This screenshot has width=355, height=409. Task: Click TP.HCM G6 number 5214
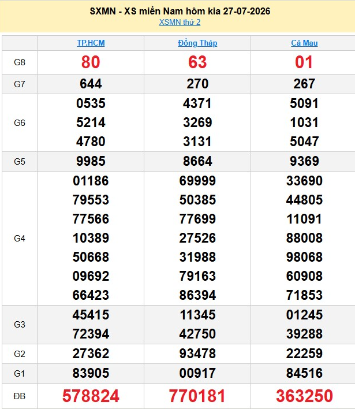(x=91, y=122)
